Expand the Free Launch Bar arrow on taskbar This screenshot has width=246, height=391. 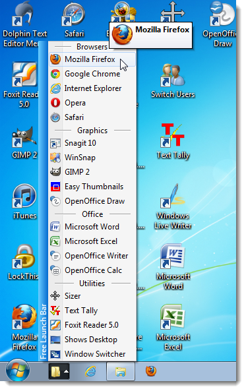66,372
